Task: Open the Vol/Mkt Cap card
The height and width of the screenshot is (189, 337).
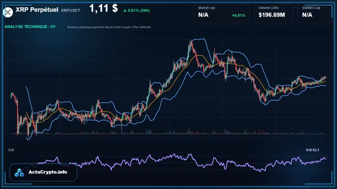Action: (315, 13)
